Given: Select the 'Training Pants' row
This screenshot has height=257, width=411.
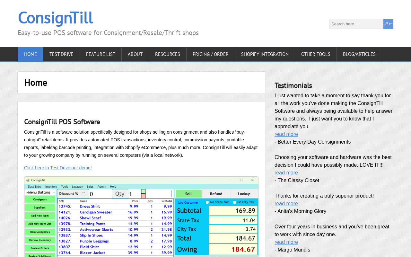Looking at the screenshot, I should click(x=115, y=223).
